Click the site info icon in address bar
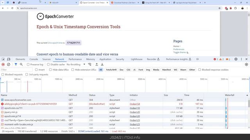Screen dimensions: 250x140 [x=18, y=8]
